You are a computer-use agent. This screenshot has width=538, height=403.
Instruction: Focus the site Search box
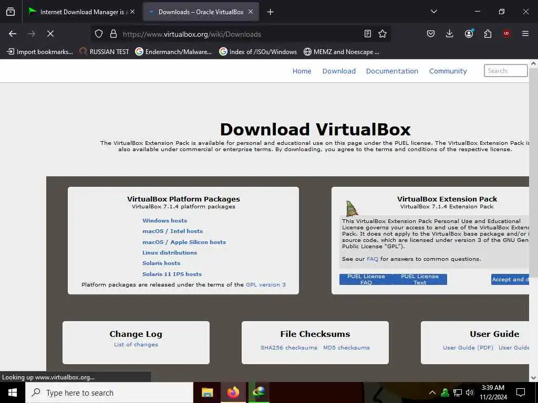[x=505, y=71]
